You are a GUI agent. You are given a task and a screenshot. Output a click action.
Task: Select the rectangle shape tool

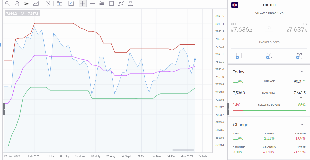[x=111, y=4]
